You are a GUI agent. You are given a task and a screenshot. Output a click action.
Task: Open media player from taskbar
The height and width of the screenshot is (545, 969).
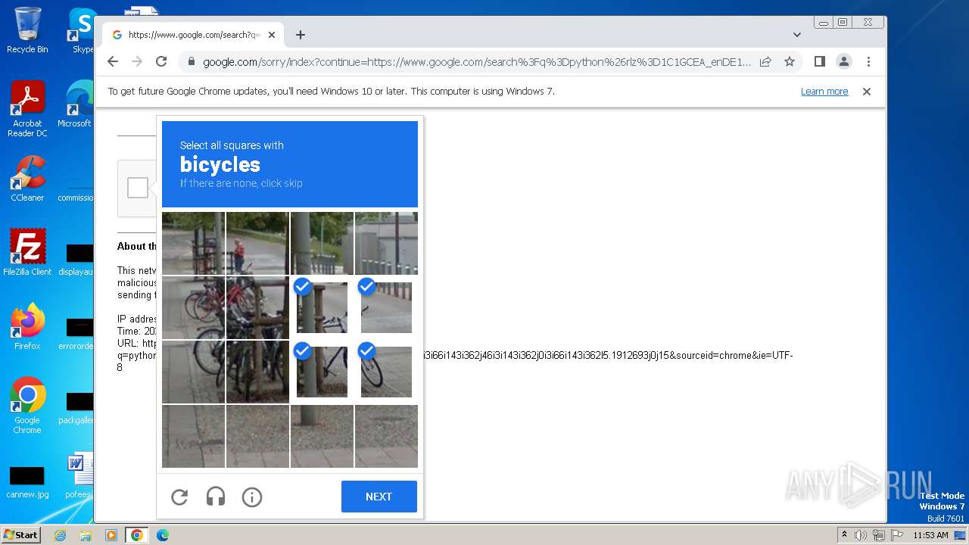(111, 535)
